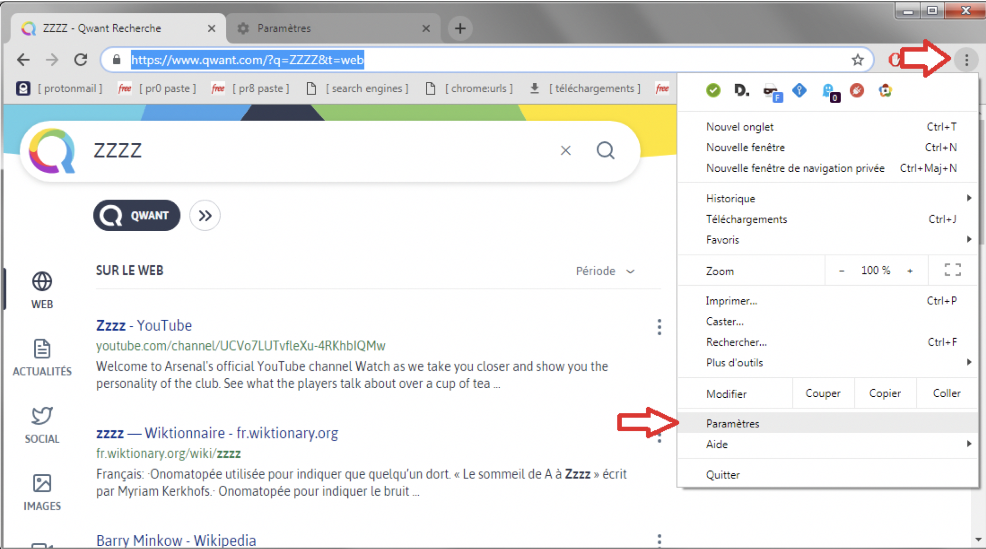Screen dimensions: 986x549
Task: Click the padlock site info icon
Action: tap(117, 60)
